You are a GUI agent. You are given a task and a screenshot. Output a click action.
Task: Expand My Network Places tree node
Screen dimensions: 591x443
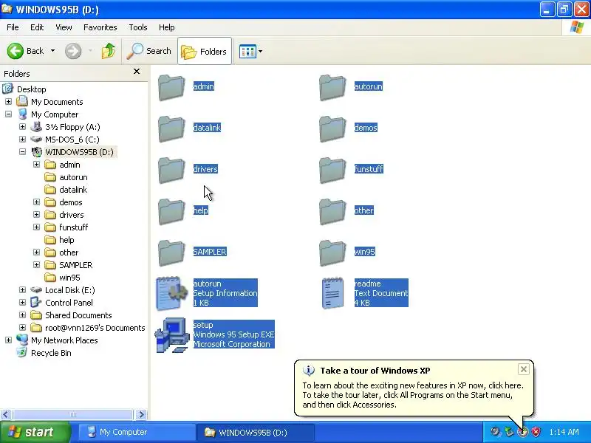pos(8,340)
